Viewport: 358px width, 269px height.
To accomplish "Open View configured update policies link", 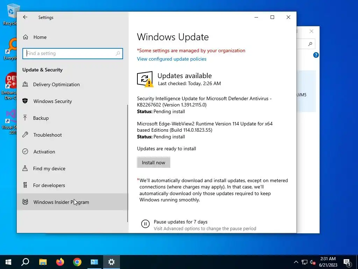I will [x=172, y=59].
